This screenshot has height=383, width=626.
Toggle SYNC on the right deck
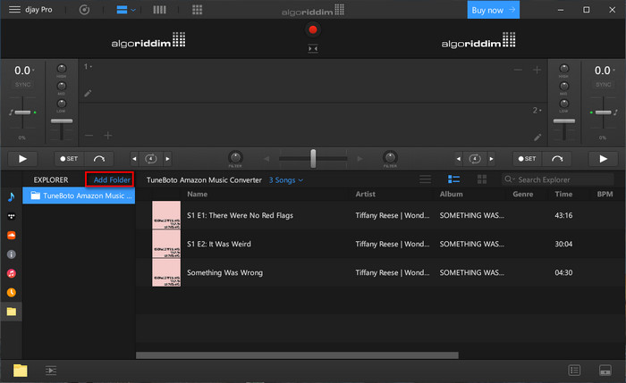point(604,85)
